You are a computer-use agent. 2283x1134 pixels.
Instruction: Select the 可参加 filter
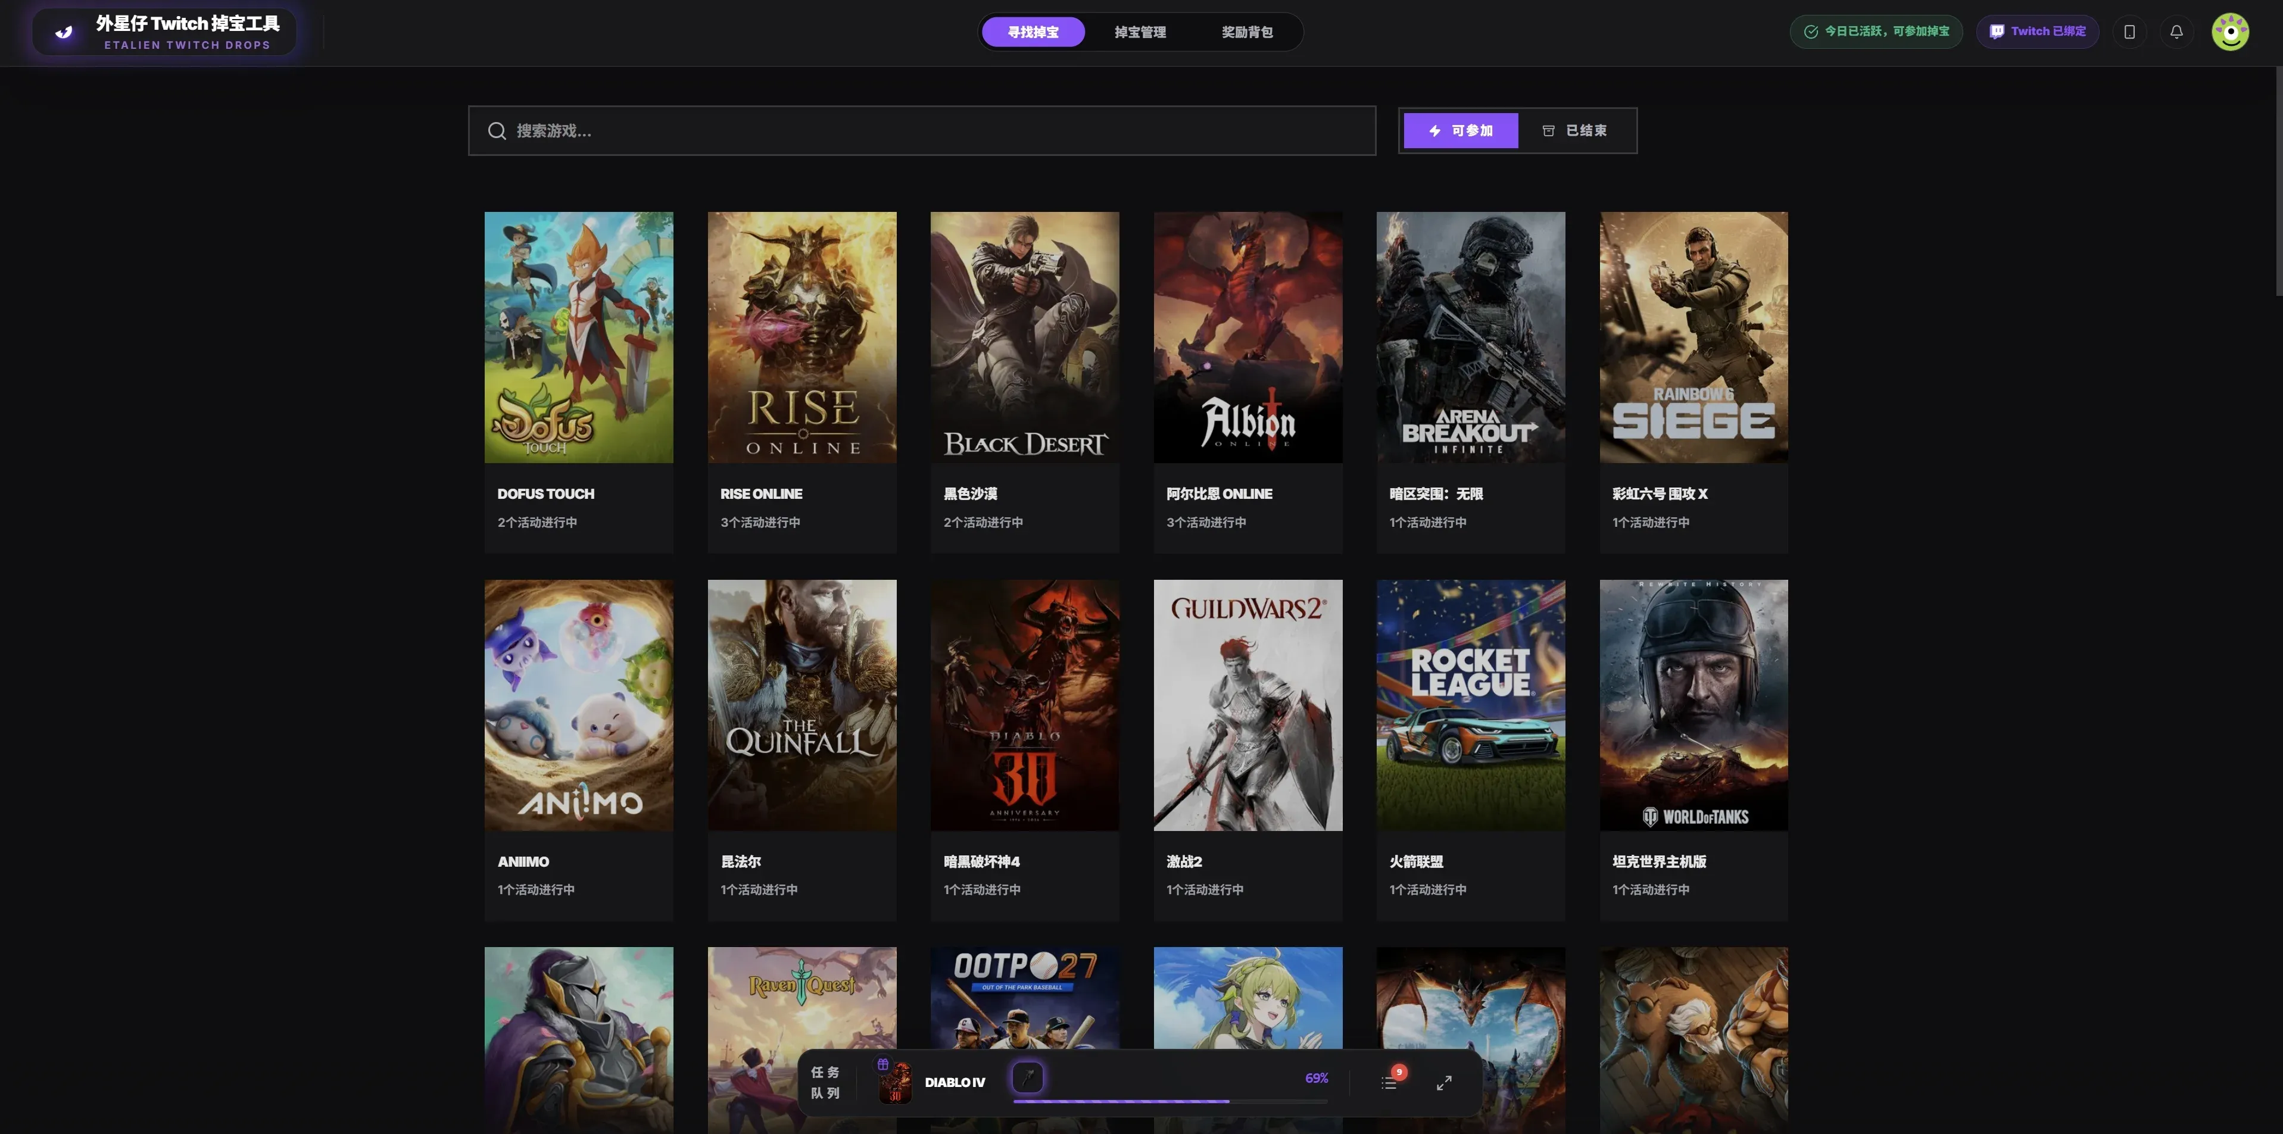1461,131
